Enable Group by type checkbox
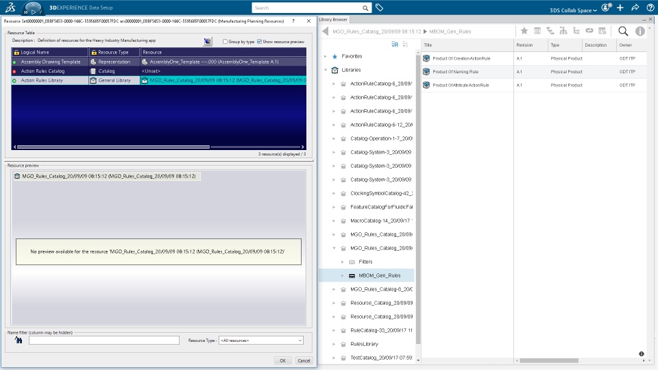This screenshot has height=370, width=658. (x=225, y=42)
